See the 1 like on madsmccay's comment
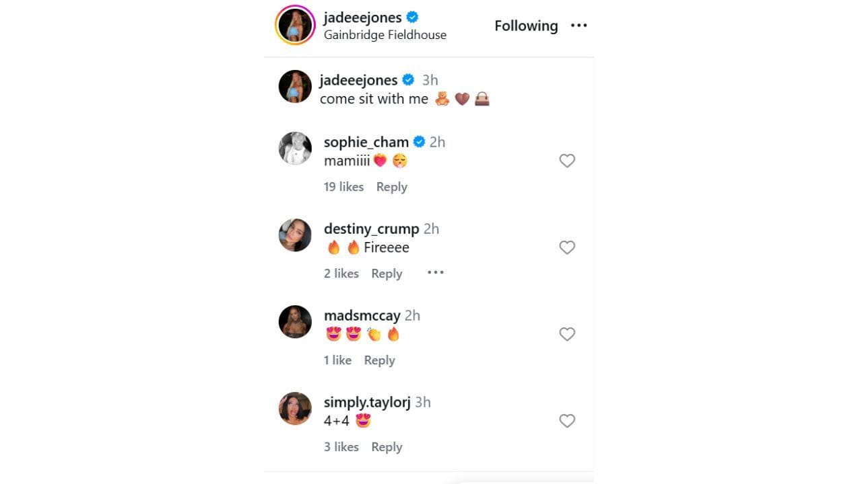This screenshot has width=862, height=484. pyautogui.click(x=337, y=360)
